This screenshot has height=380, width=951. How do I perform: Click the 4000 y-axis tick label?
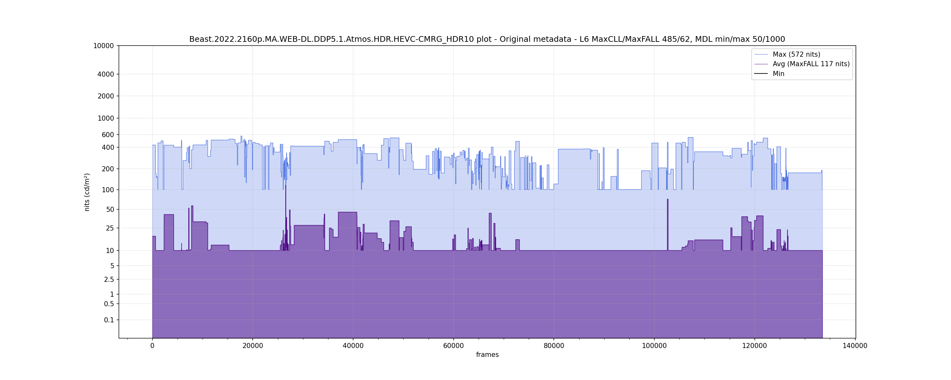click(x=106, y=74)
